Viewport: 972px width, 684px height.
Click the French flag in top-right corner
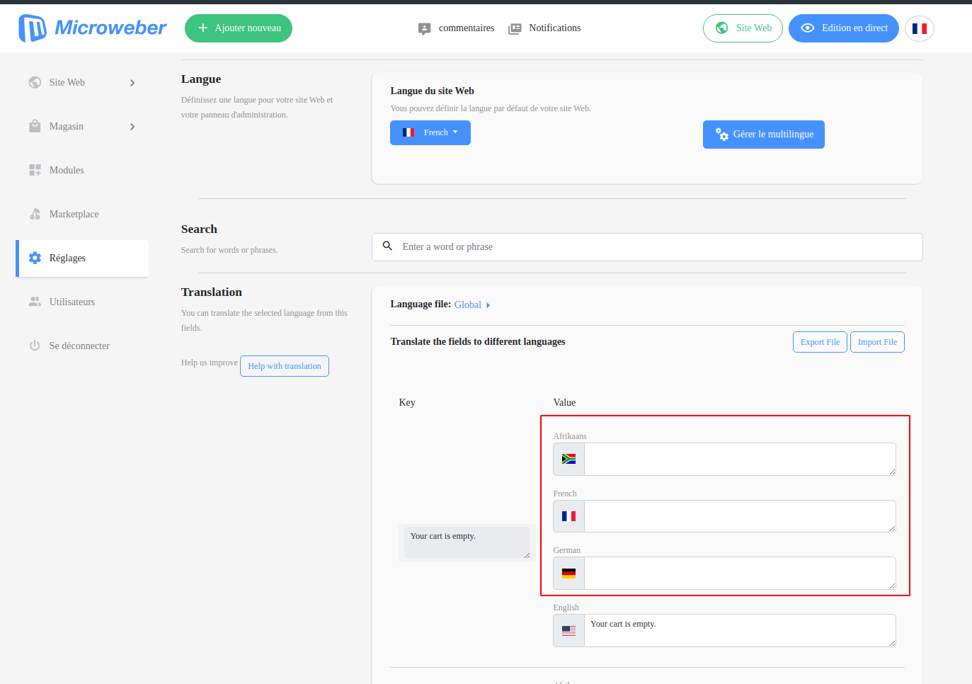pyautogui.click(x=919, y=28)
